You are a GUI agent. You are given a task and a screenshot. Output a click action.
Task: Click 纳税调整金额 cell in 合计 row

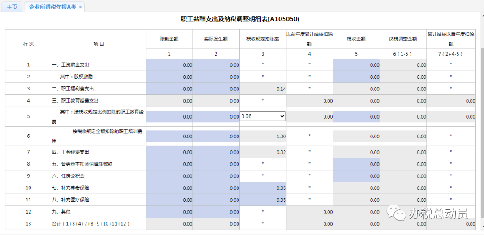pos(403,224)
